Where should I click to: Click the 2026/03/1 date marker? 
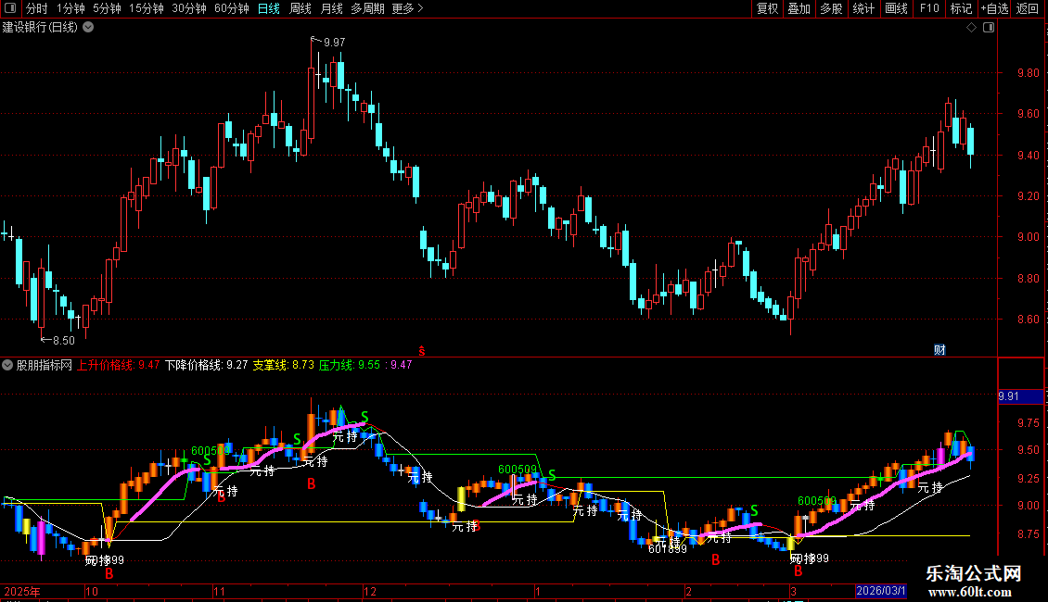pyautogui.click(x=881, y=591)
